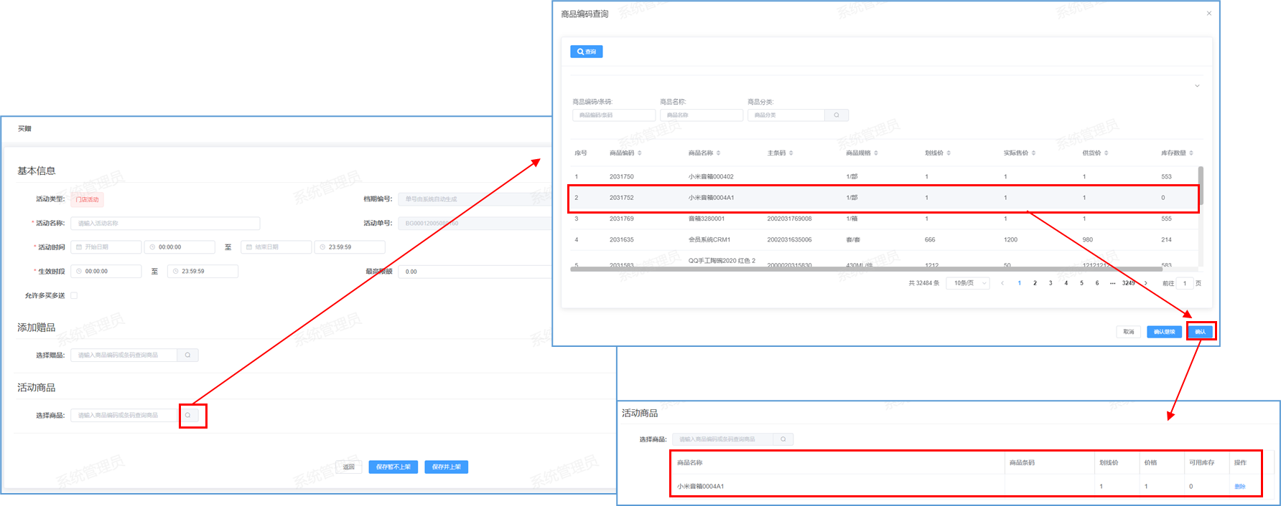Open 生效时段 end time 23:59:59 picker
The width and height of the screenshot is (1281, 506).
pyautogui.click(x=202, y=272)
